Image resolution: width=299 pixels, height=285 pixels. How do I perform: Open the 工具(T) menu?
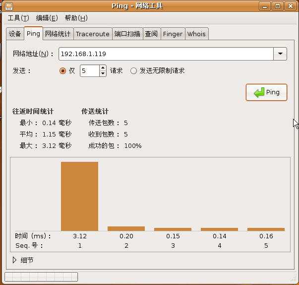(18, 18)
